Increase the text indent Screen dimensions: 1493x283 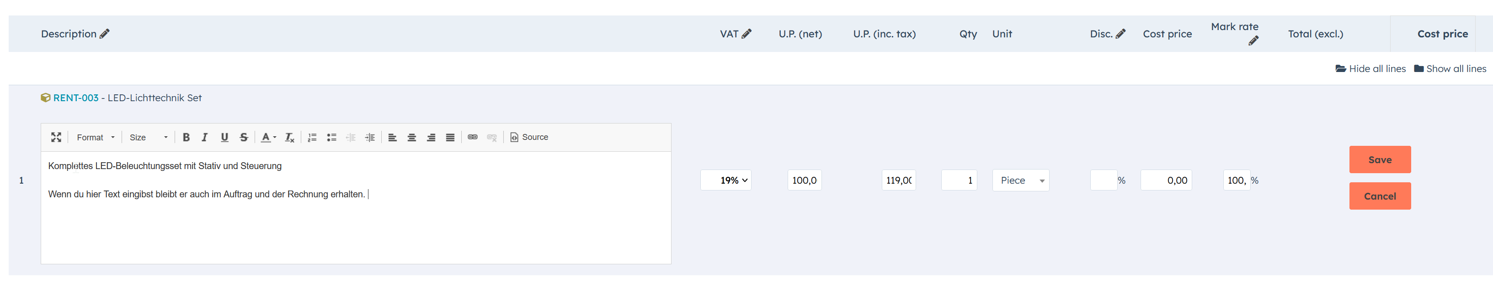click(x=370, y=137)
